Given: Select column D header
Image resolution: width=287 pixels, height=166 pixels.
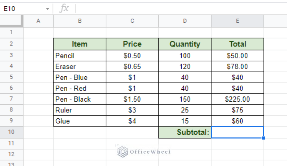Looking at the screenshot, I should coord(185,21).
